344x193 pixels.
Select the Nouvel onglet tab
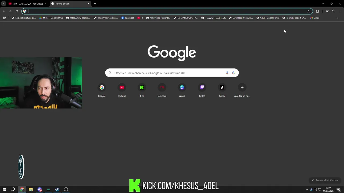point(71,4)
